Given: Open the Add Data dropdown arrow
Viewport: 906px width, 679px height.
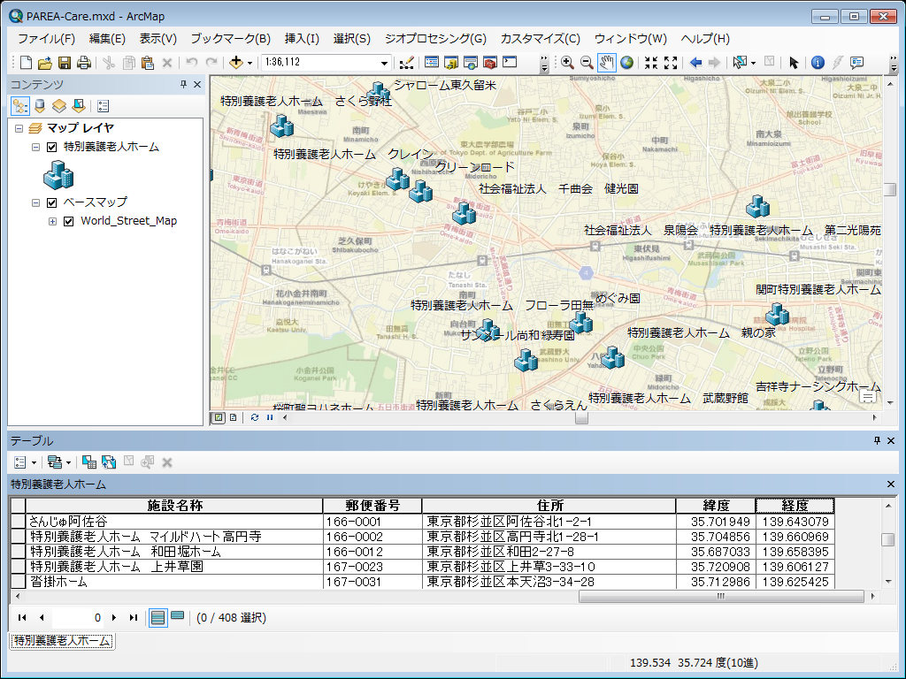Looking at the screenshot, I should point(250,63).
